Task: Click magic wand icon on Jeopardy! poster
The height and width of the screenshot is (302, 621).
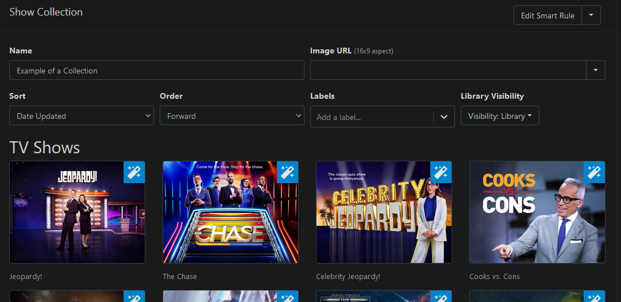Action: point(134,172)
